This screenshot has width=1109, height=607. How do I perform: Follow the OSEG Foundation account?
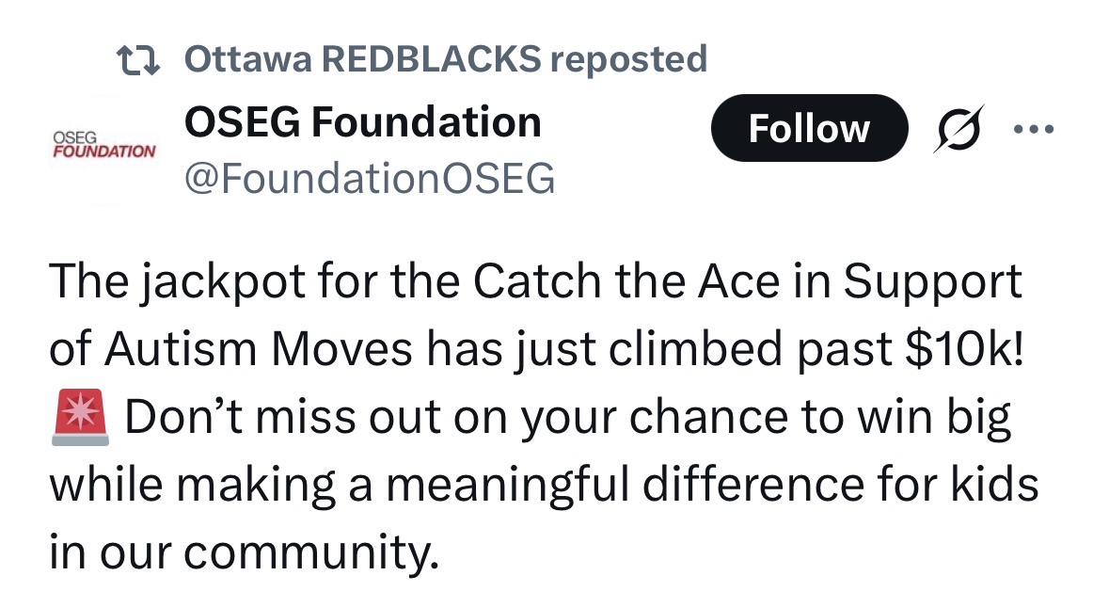point(809,128)
